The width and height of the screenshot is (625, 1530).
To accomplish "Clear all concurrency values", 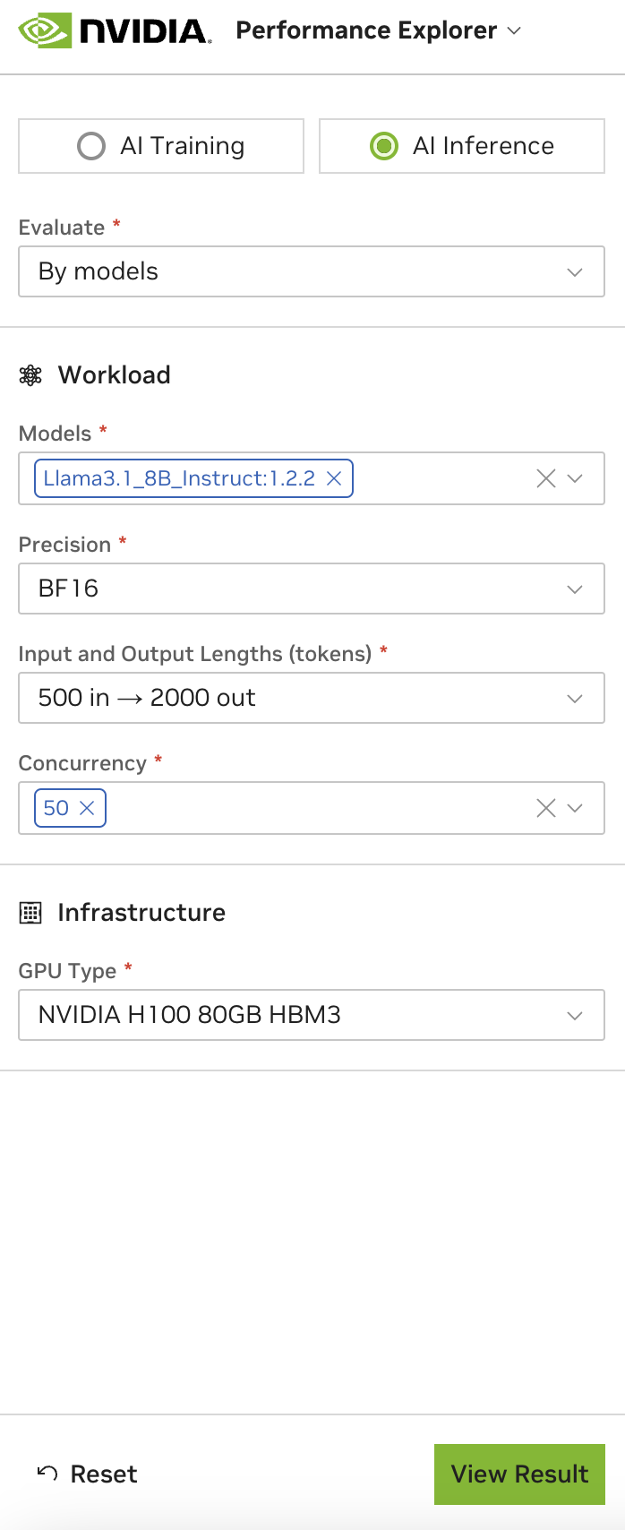I will (545, 808).
